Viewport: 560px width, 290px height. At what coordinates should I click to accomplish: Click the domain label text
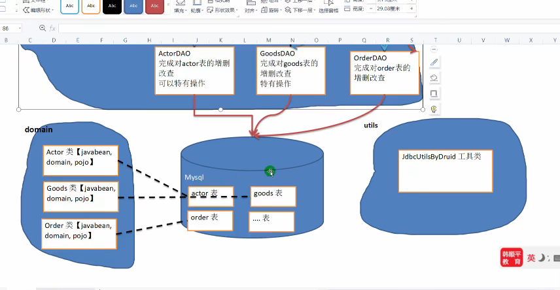pyautogui.click(x=39, y=129)
